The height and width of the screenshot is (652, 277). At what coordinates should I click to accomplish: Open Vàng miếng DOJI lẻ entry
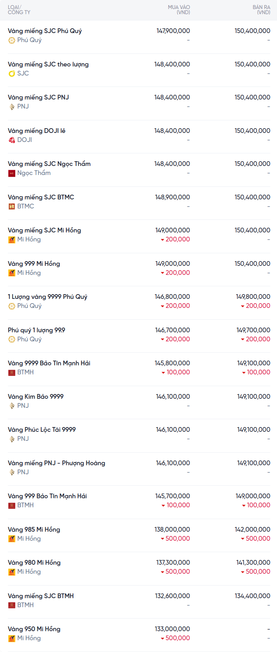37,131
